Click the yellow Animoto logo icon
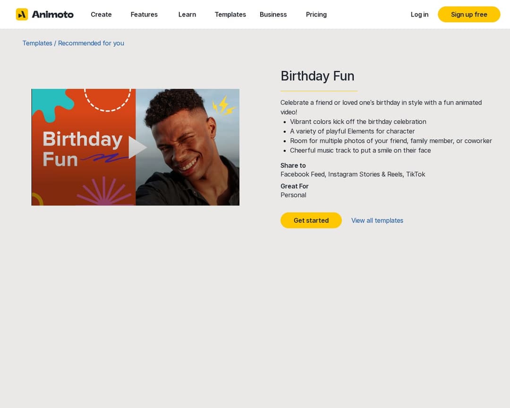 click(x=22, y=14)
